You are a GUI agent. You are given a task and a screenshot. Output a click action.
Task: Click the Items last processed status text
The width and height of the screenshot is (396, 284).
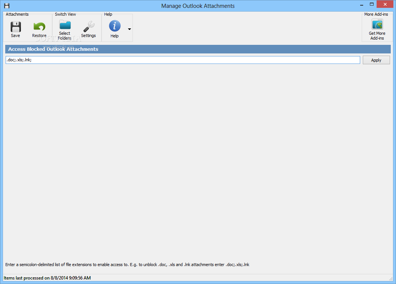point(47,278)
